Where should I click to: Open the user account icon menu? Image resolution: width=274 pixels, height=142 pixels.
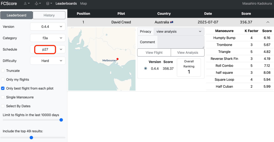27,3
